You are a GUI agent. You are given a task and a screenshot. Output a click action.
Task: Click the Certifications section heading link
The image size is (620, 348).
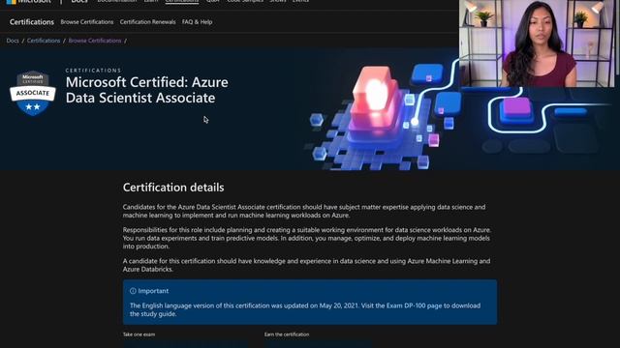pyautogui.click(x=32, y=22)
